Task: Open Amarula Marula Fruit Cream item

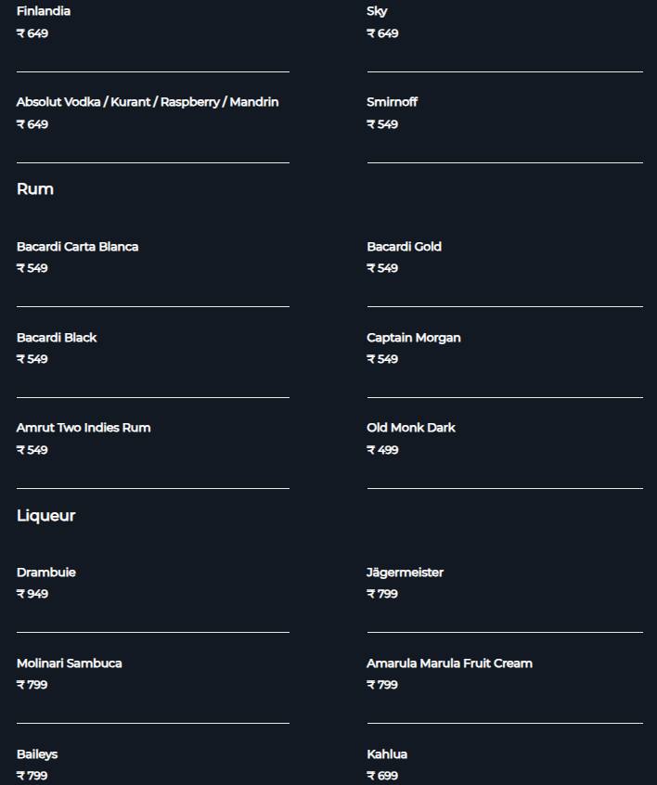Action: click(x=450, y=663)
